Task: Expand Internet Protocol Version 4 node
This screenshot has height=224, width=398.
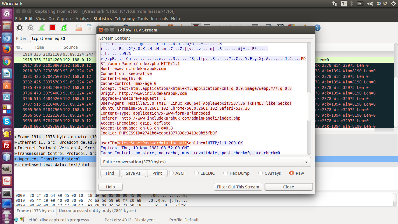Action: 16,148
